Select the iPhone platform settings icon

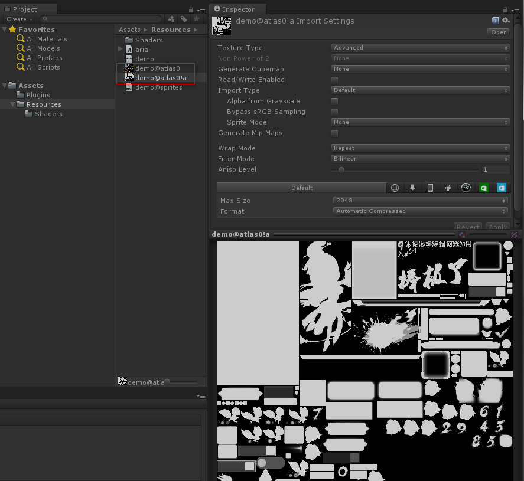[x=430, y=187]
